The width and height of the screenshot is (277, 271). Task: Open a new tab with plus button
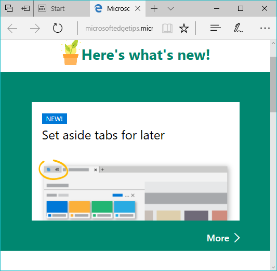154,9
